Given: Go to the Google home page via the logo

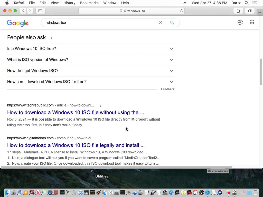Looking at the screenshot, I should click(x=18, y=23).
